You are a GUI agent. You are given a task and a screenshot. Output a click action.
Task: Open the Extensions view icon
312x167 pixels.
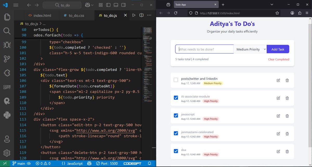click(7, 73)
